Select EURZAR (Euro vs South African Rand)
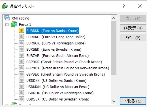This screenshot has width=147, height=107. [x=57, y=56]
